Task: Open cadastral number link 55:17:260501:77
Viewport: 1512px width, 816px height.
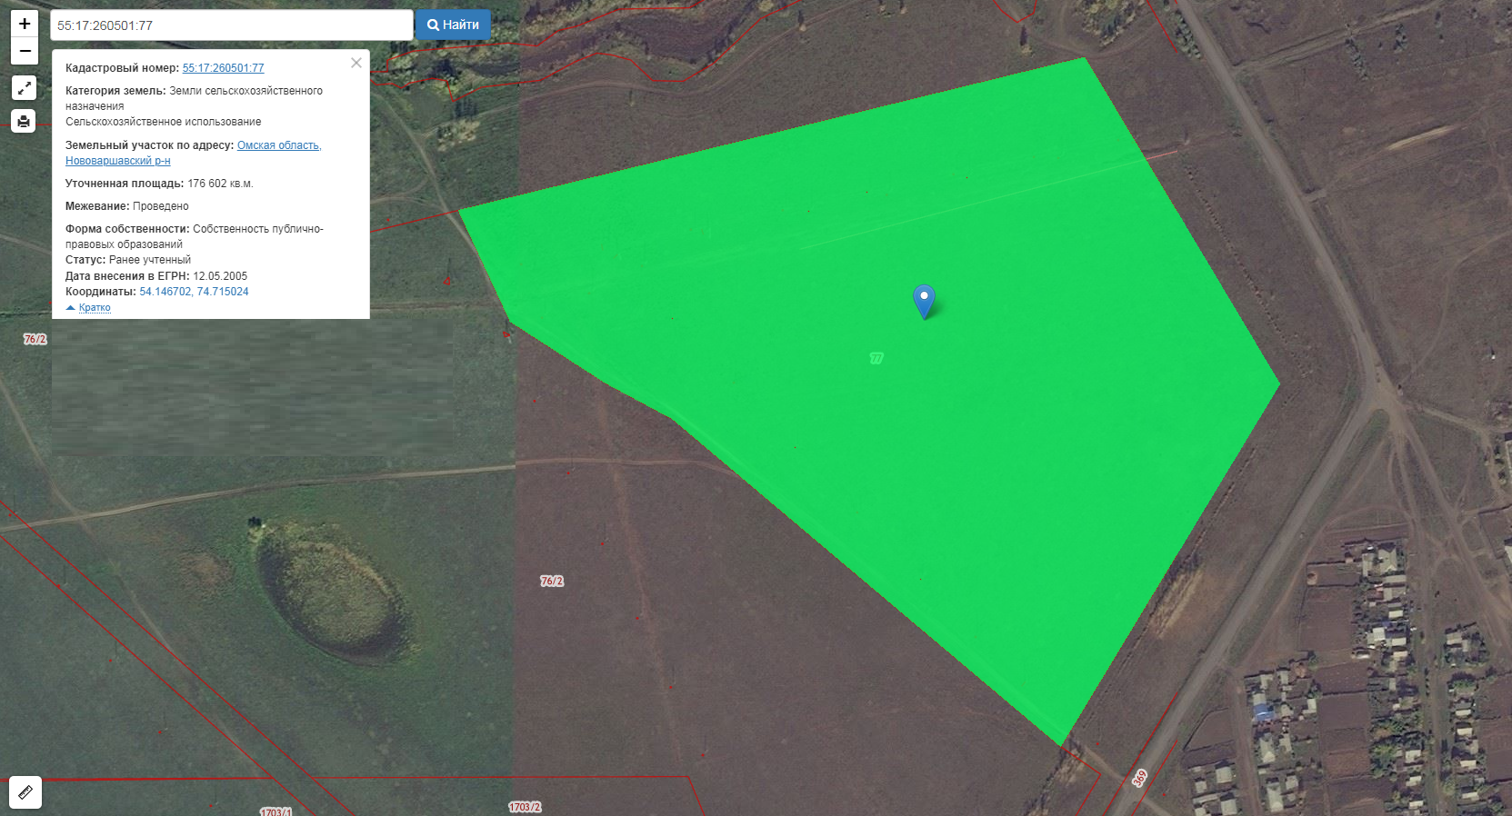Action: (x=223, y=68)
